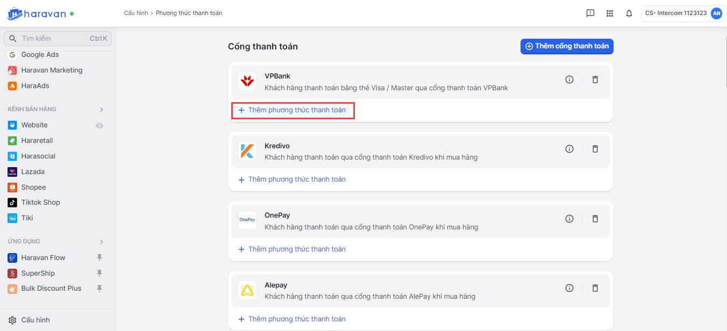The width and height of the screenshot is (727, 331).
Task: Toggle pin for SuperShip app
Action: 99,273
